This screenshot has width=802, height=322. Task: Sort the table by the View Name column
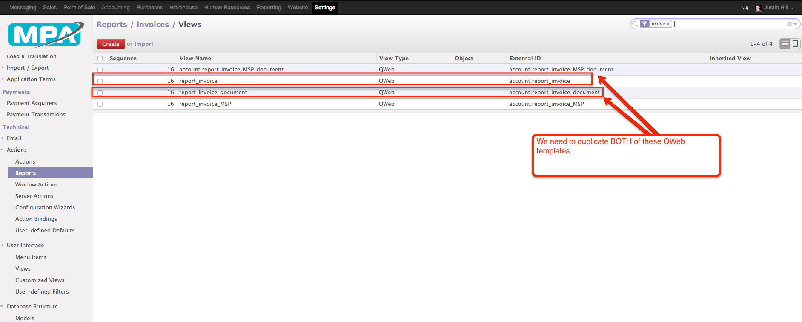(195, 59)
